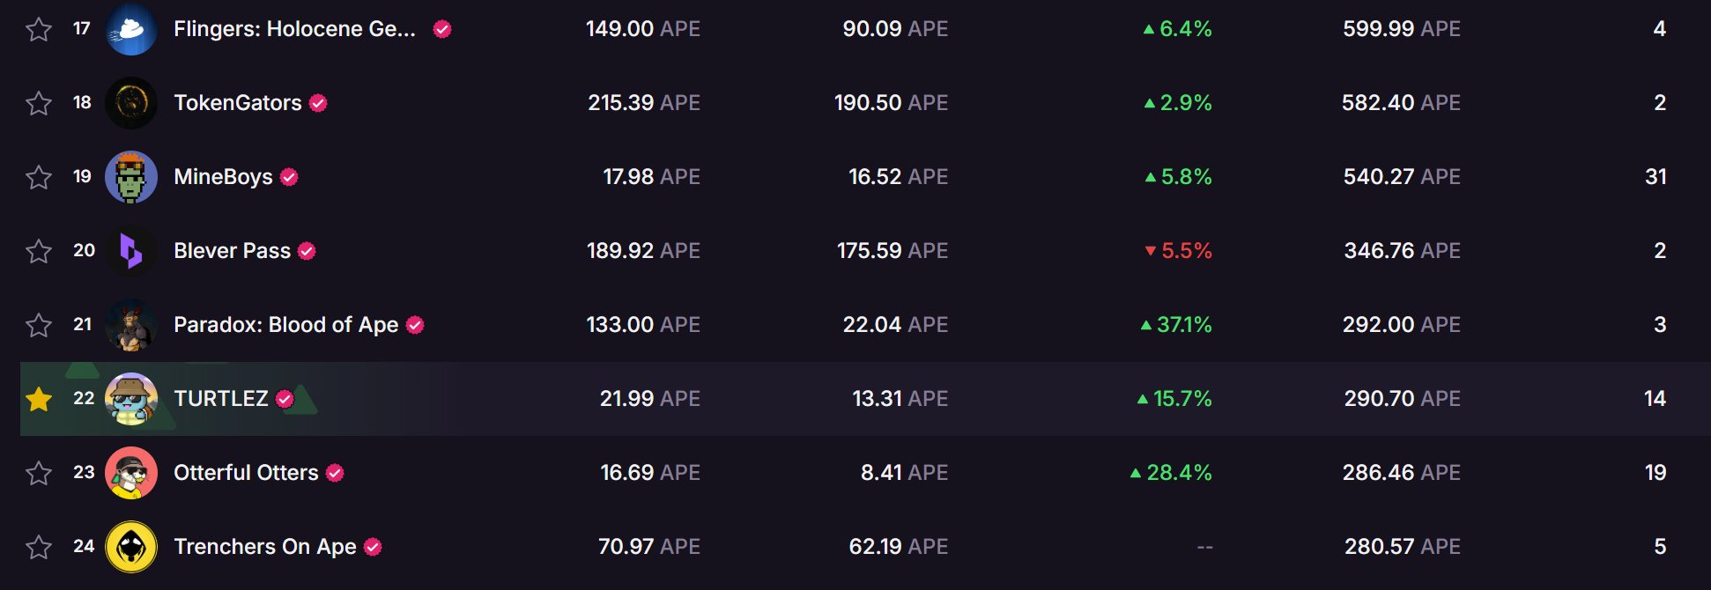The width and height of the screenshot is (1711, 590).
Task: Star the TokenGators collection
Action: click(x=39, y=104)
